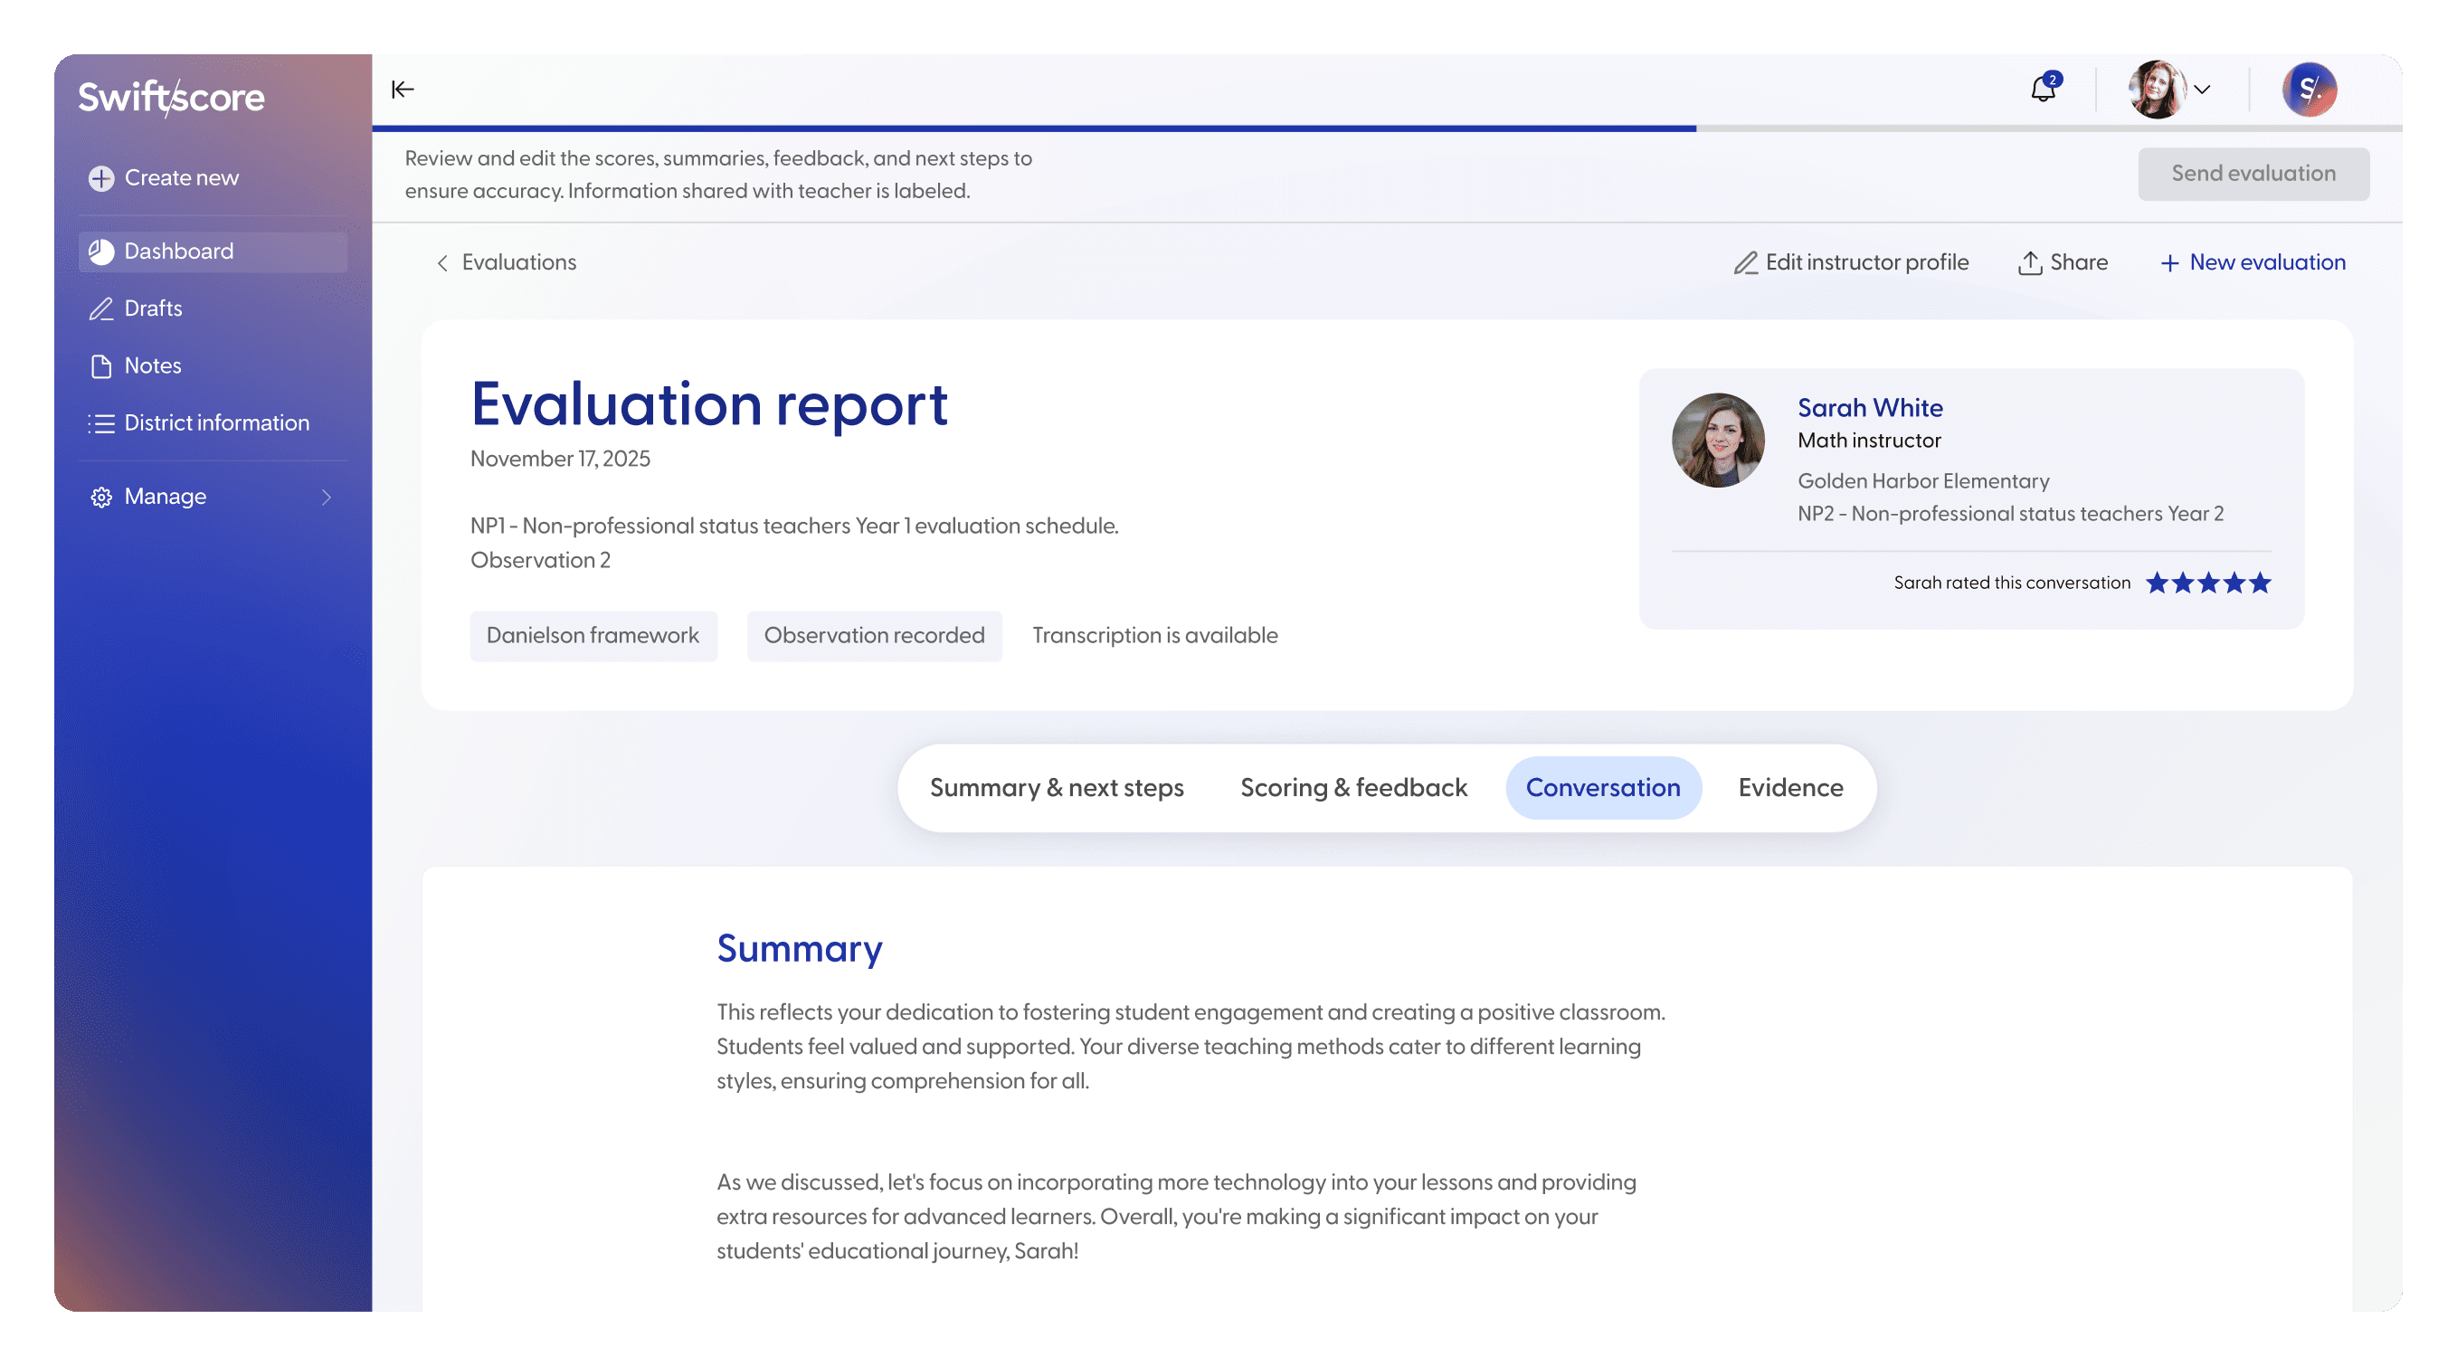2457x1366 pixels.
Task: Open the Evidence tab
Action: [x=1789, y=788]
